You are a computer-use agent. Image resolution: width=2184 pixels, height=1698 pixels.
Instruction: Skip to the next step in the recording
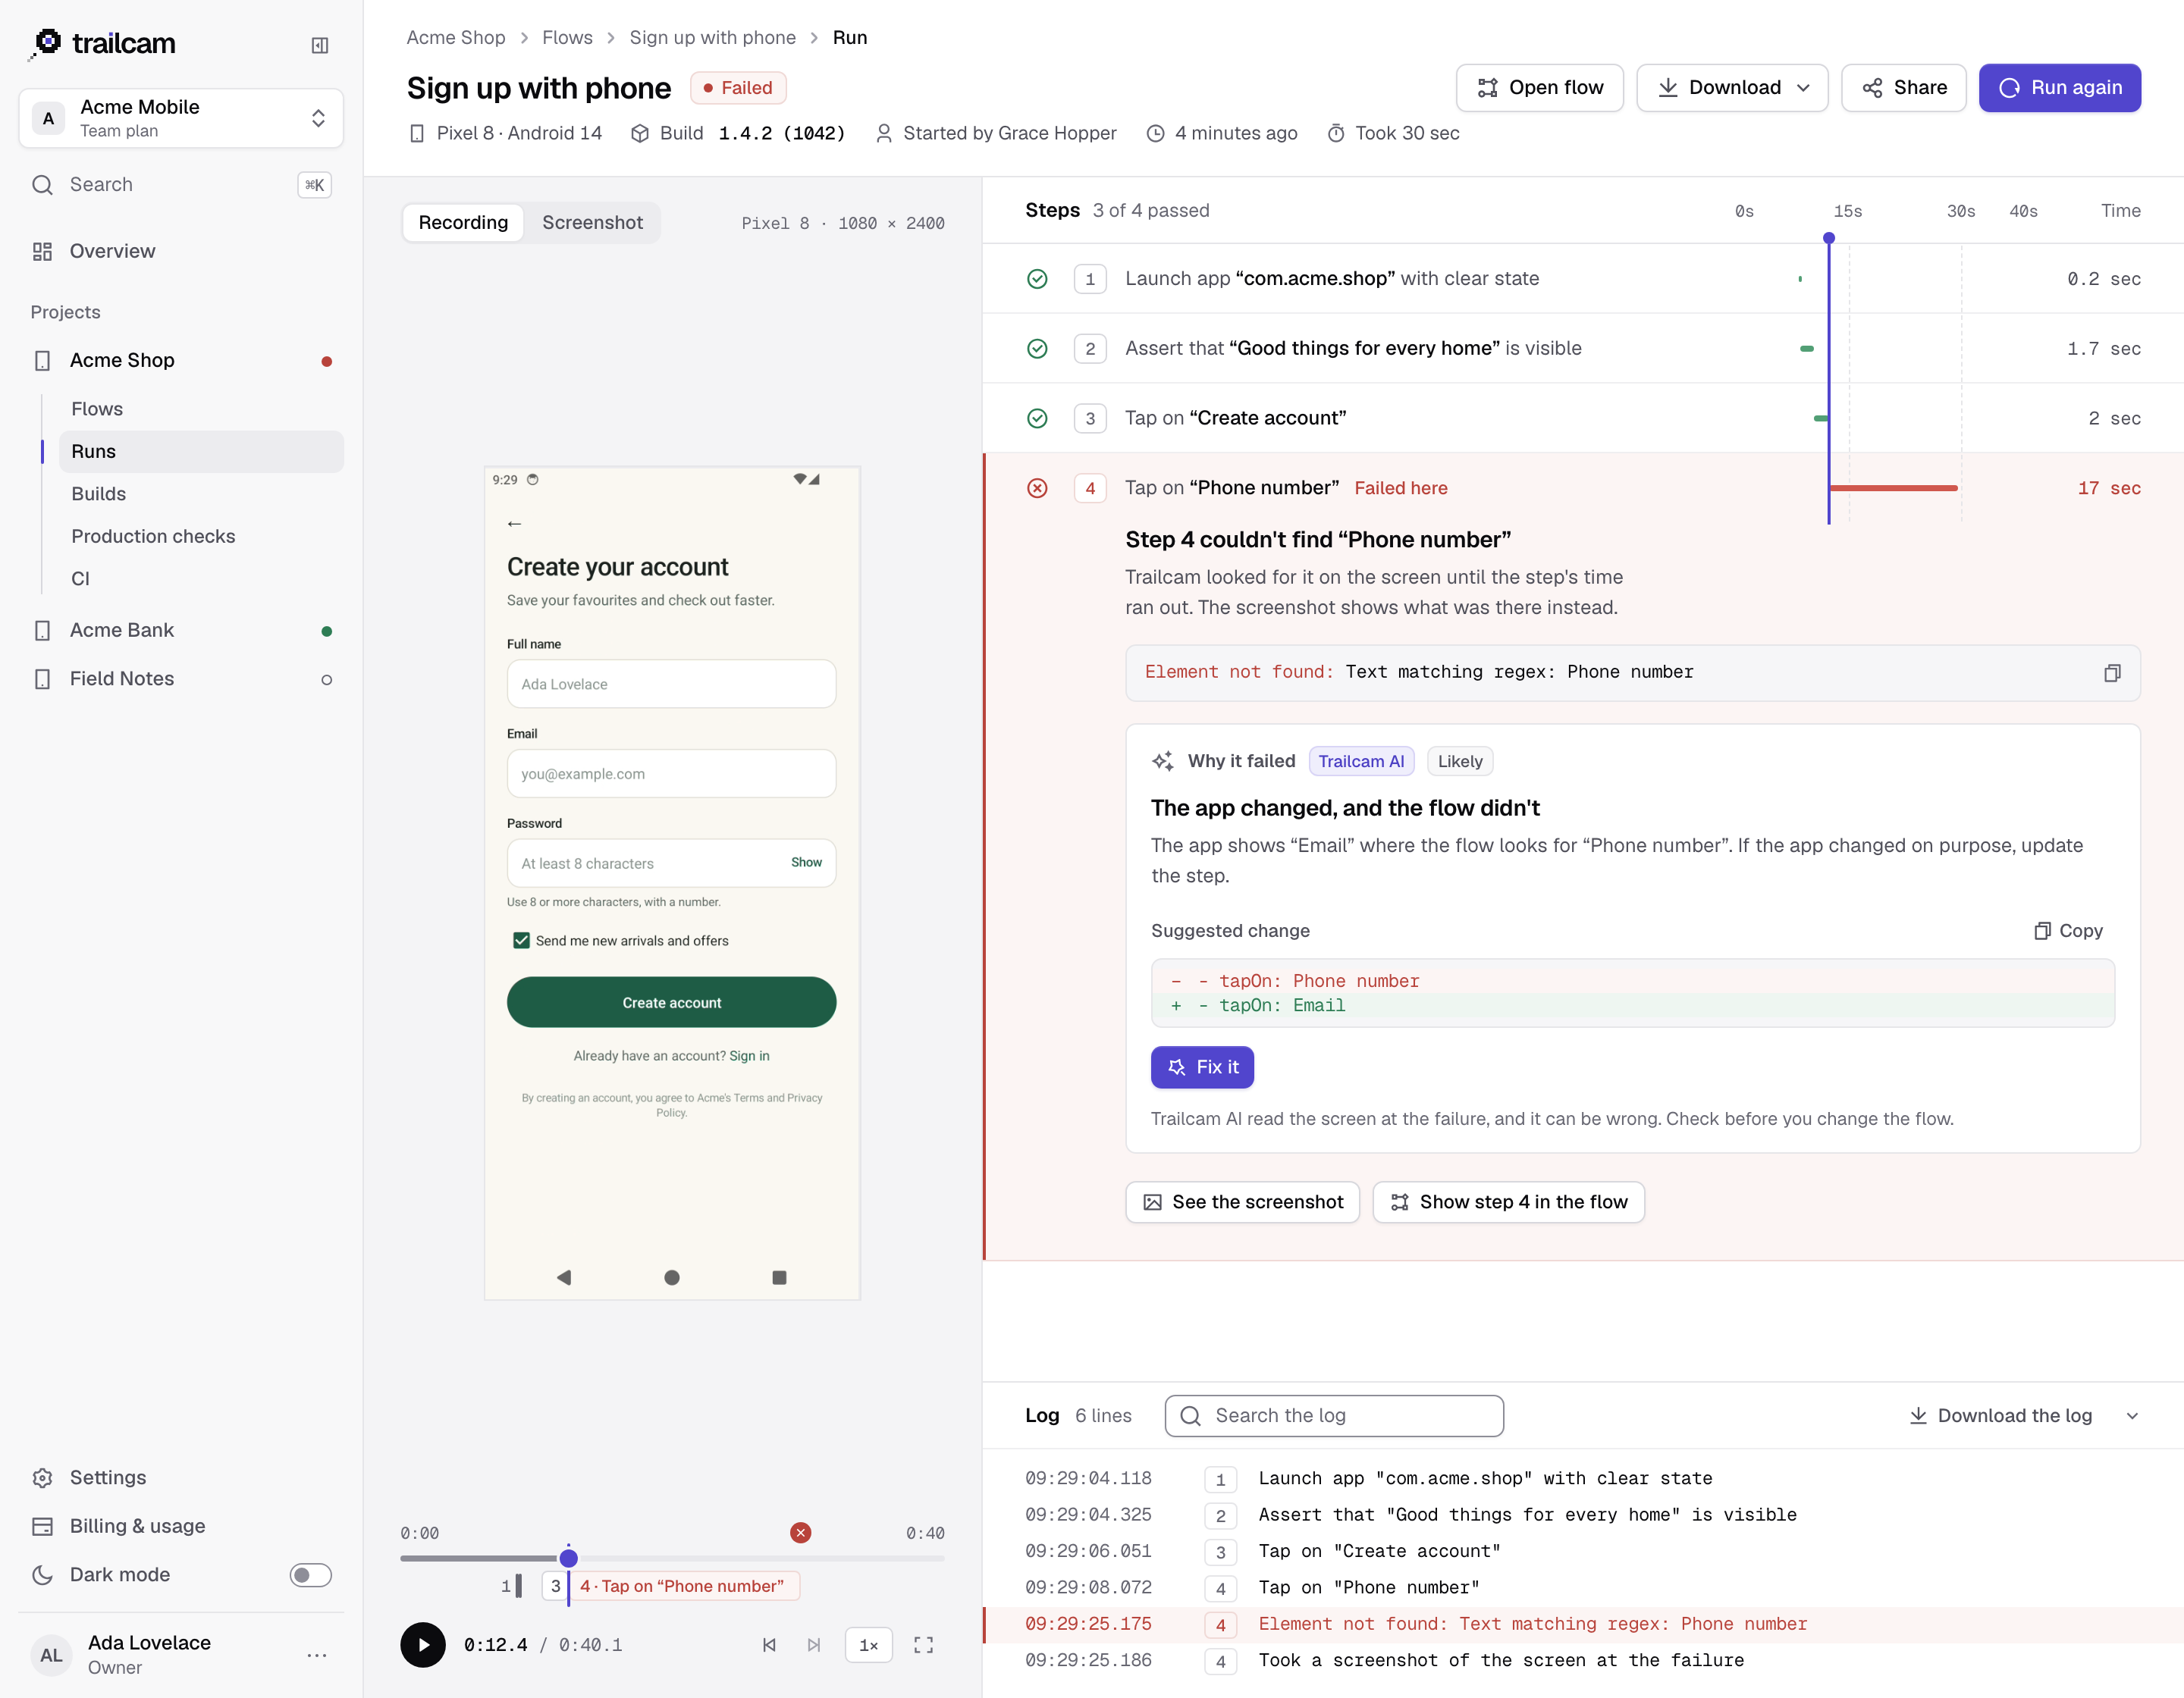coord(814,1644)
